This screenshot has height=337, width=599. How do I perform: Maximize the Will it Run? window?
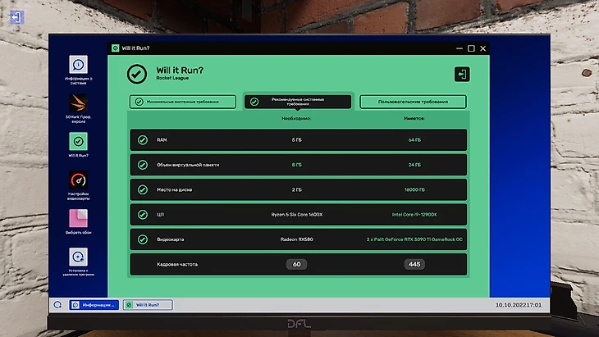pyautogui.click(x=471, y=48)
